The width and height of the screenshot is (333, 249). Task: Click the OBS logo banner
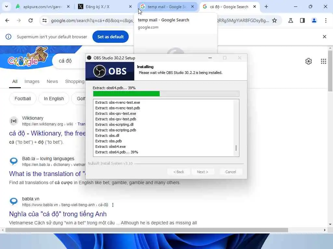110,71
